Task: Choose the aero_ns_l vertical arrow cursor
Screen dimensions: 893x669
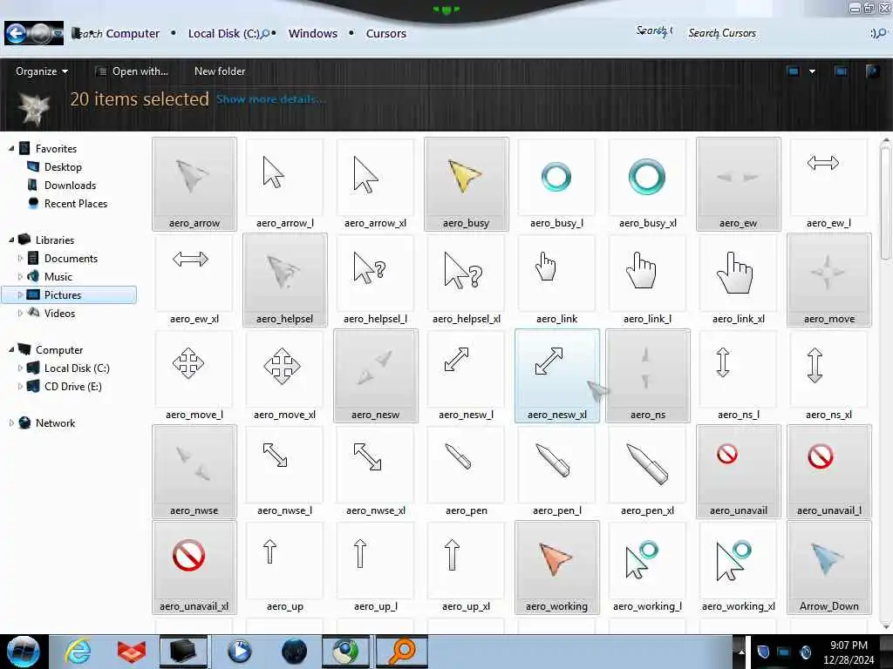Action: [738, 375]
